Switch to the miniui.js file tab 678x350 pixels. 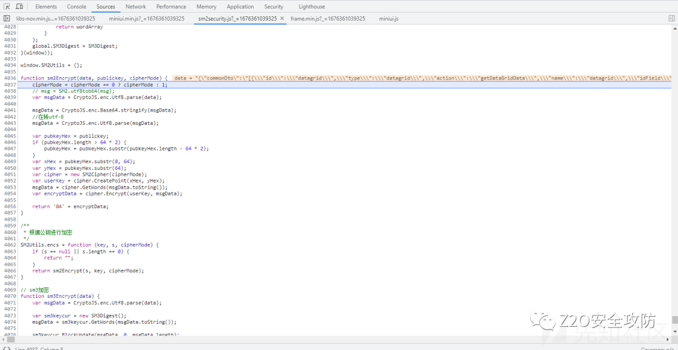point(389,19)
